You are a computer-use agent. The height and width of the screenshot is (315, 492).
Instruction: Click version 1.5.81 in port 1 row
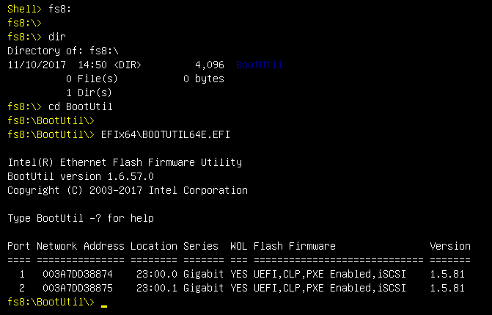pyautogui.click(x=447, y=274)
